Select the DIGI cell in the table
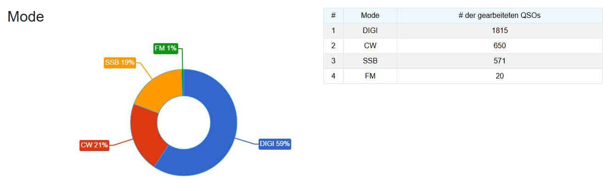The image size is (610, 191). (370, 31)
